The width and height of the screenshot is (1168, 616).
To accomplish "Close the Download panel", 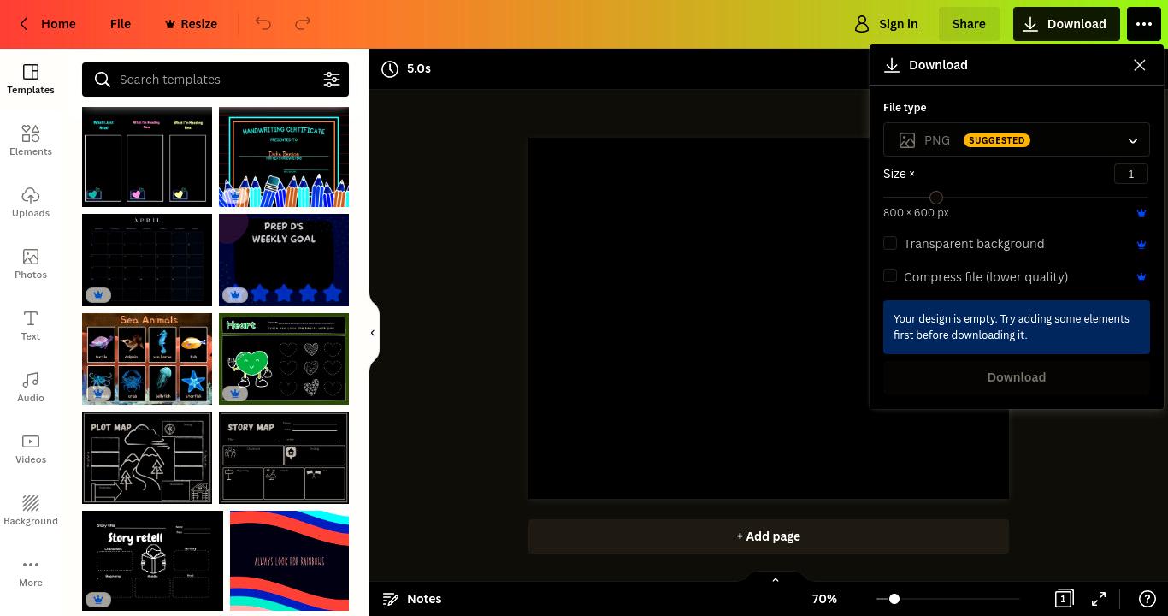I will click(1140, 65).
